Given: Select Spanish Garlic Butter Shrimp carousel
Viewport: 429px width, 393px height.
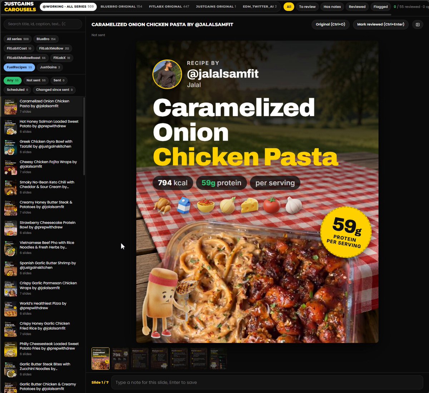Looking at the screenshot, I should pos(42,268).
